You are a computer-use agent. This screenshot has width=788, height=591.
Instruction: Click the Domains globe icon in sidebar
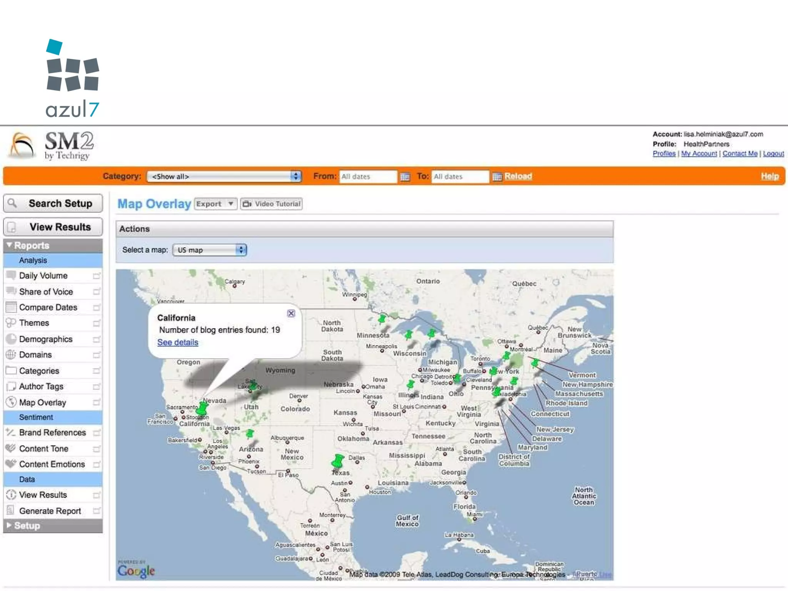pos(11,355)
